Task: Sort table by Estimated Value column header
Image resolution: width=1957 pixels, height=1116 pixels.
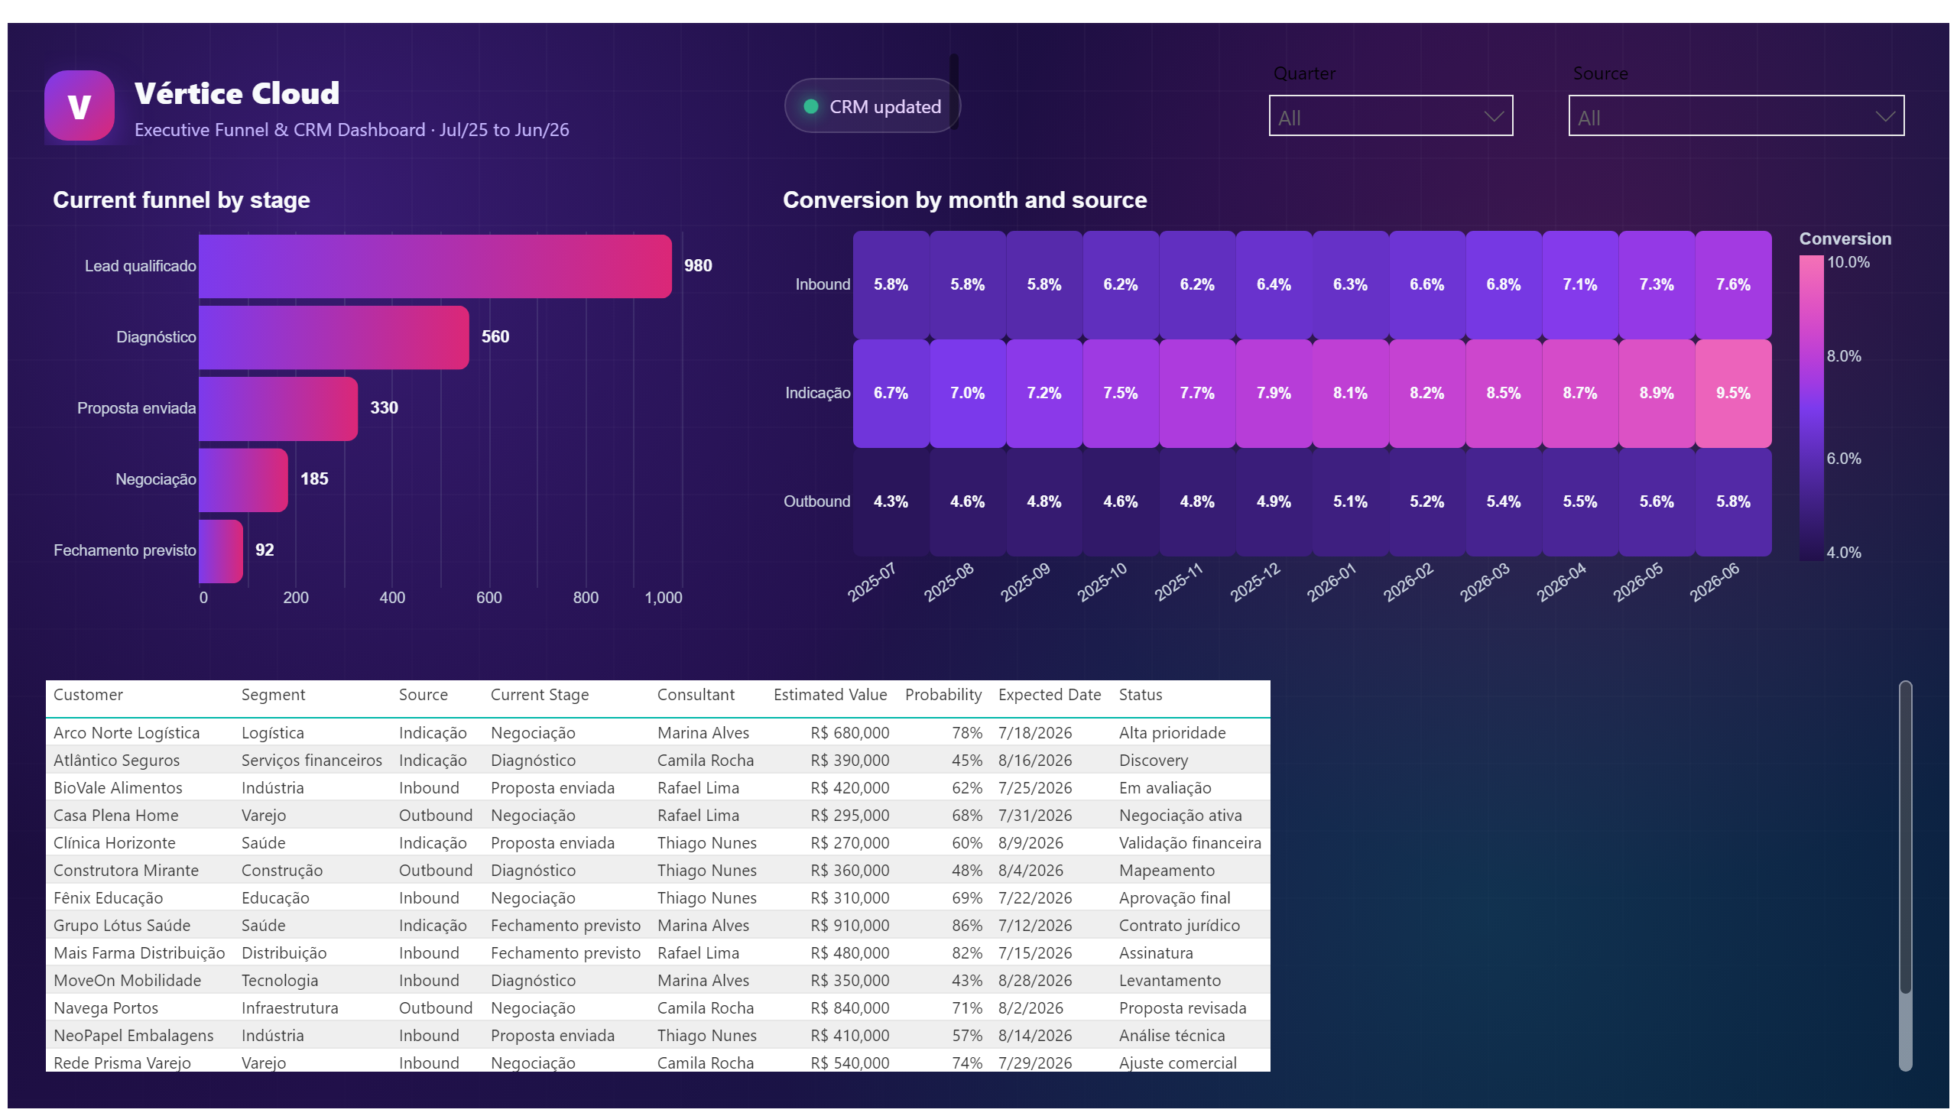Action: [829, 694]
